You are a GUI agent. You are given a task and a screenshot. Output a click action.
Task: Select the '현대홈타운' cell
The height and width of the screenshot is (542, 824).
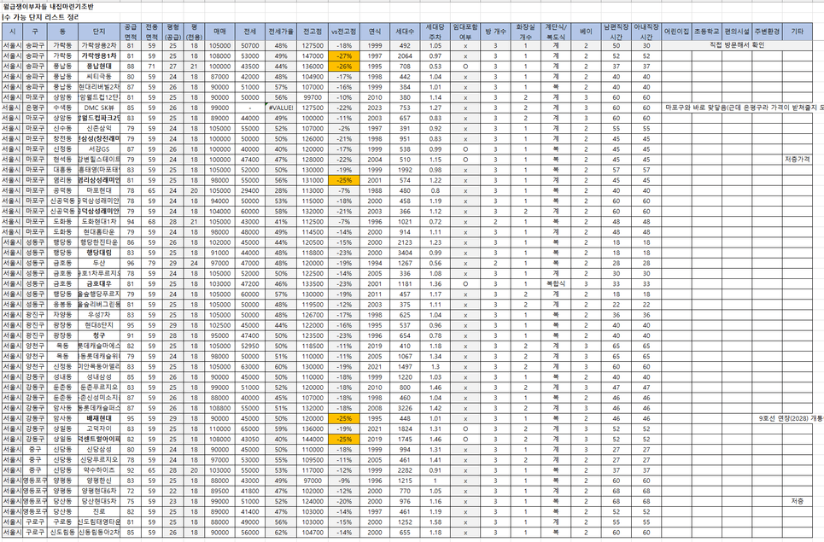click(99, 232)
